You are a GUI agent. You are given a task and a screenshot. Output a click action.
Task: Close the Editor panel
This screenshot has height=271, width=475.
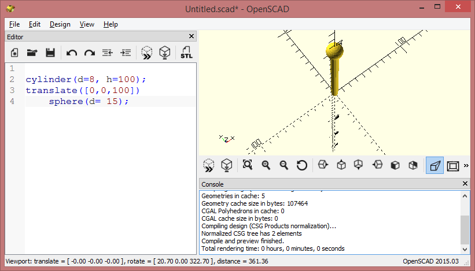[x=192, y=37]
